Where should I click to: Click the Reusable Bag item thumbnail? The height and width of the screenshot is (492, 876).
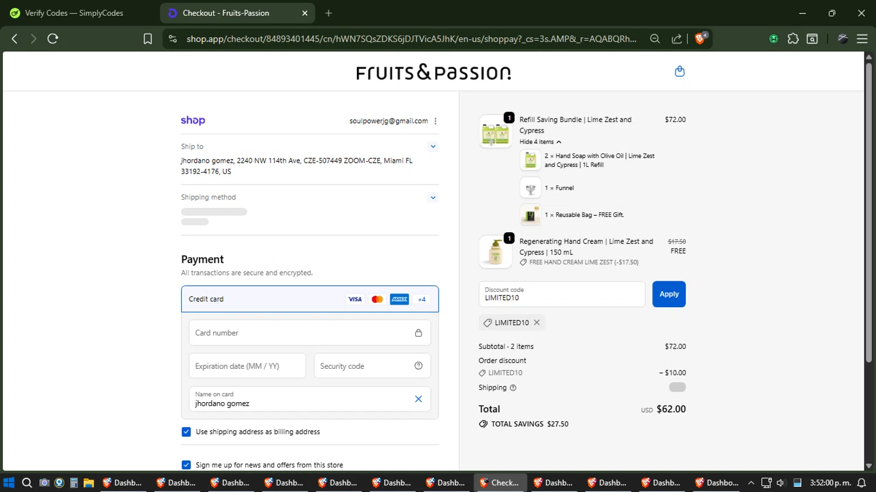pyautogui.click(x=530, y=215)
